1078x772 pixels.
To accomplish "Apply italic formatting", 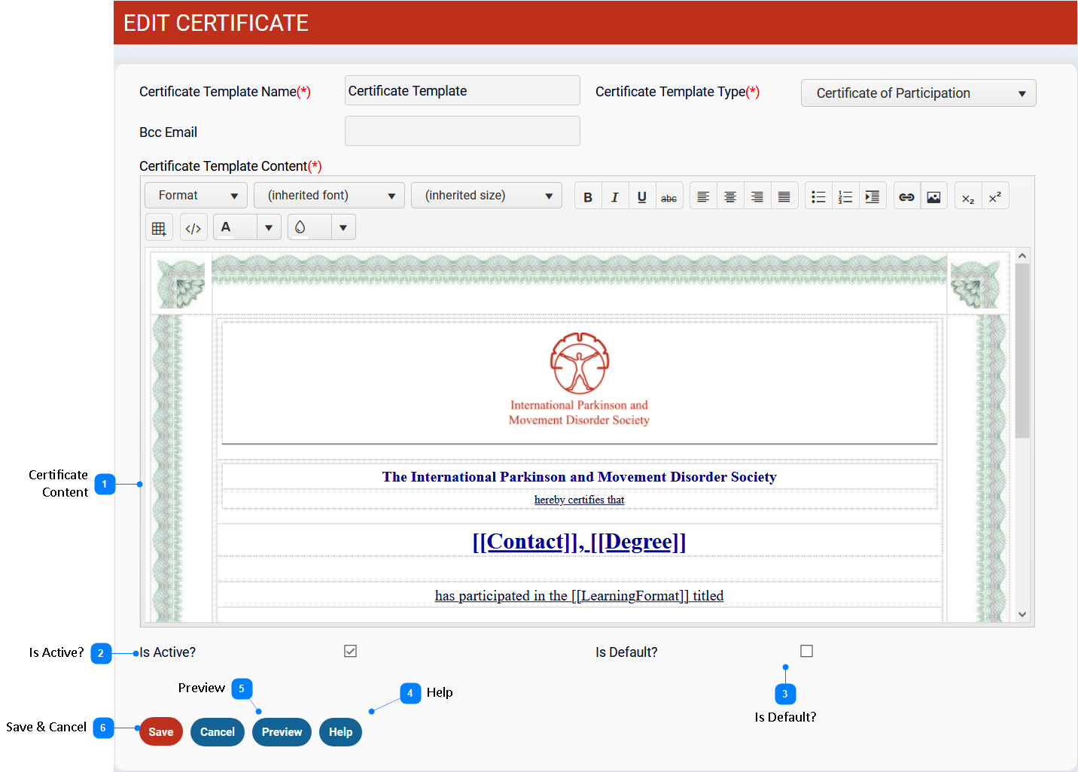I will pyautogui.click(x=615, y=197).
